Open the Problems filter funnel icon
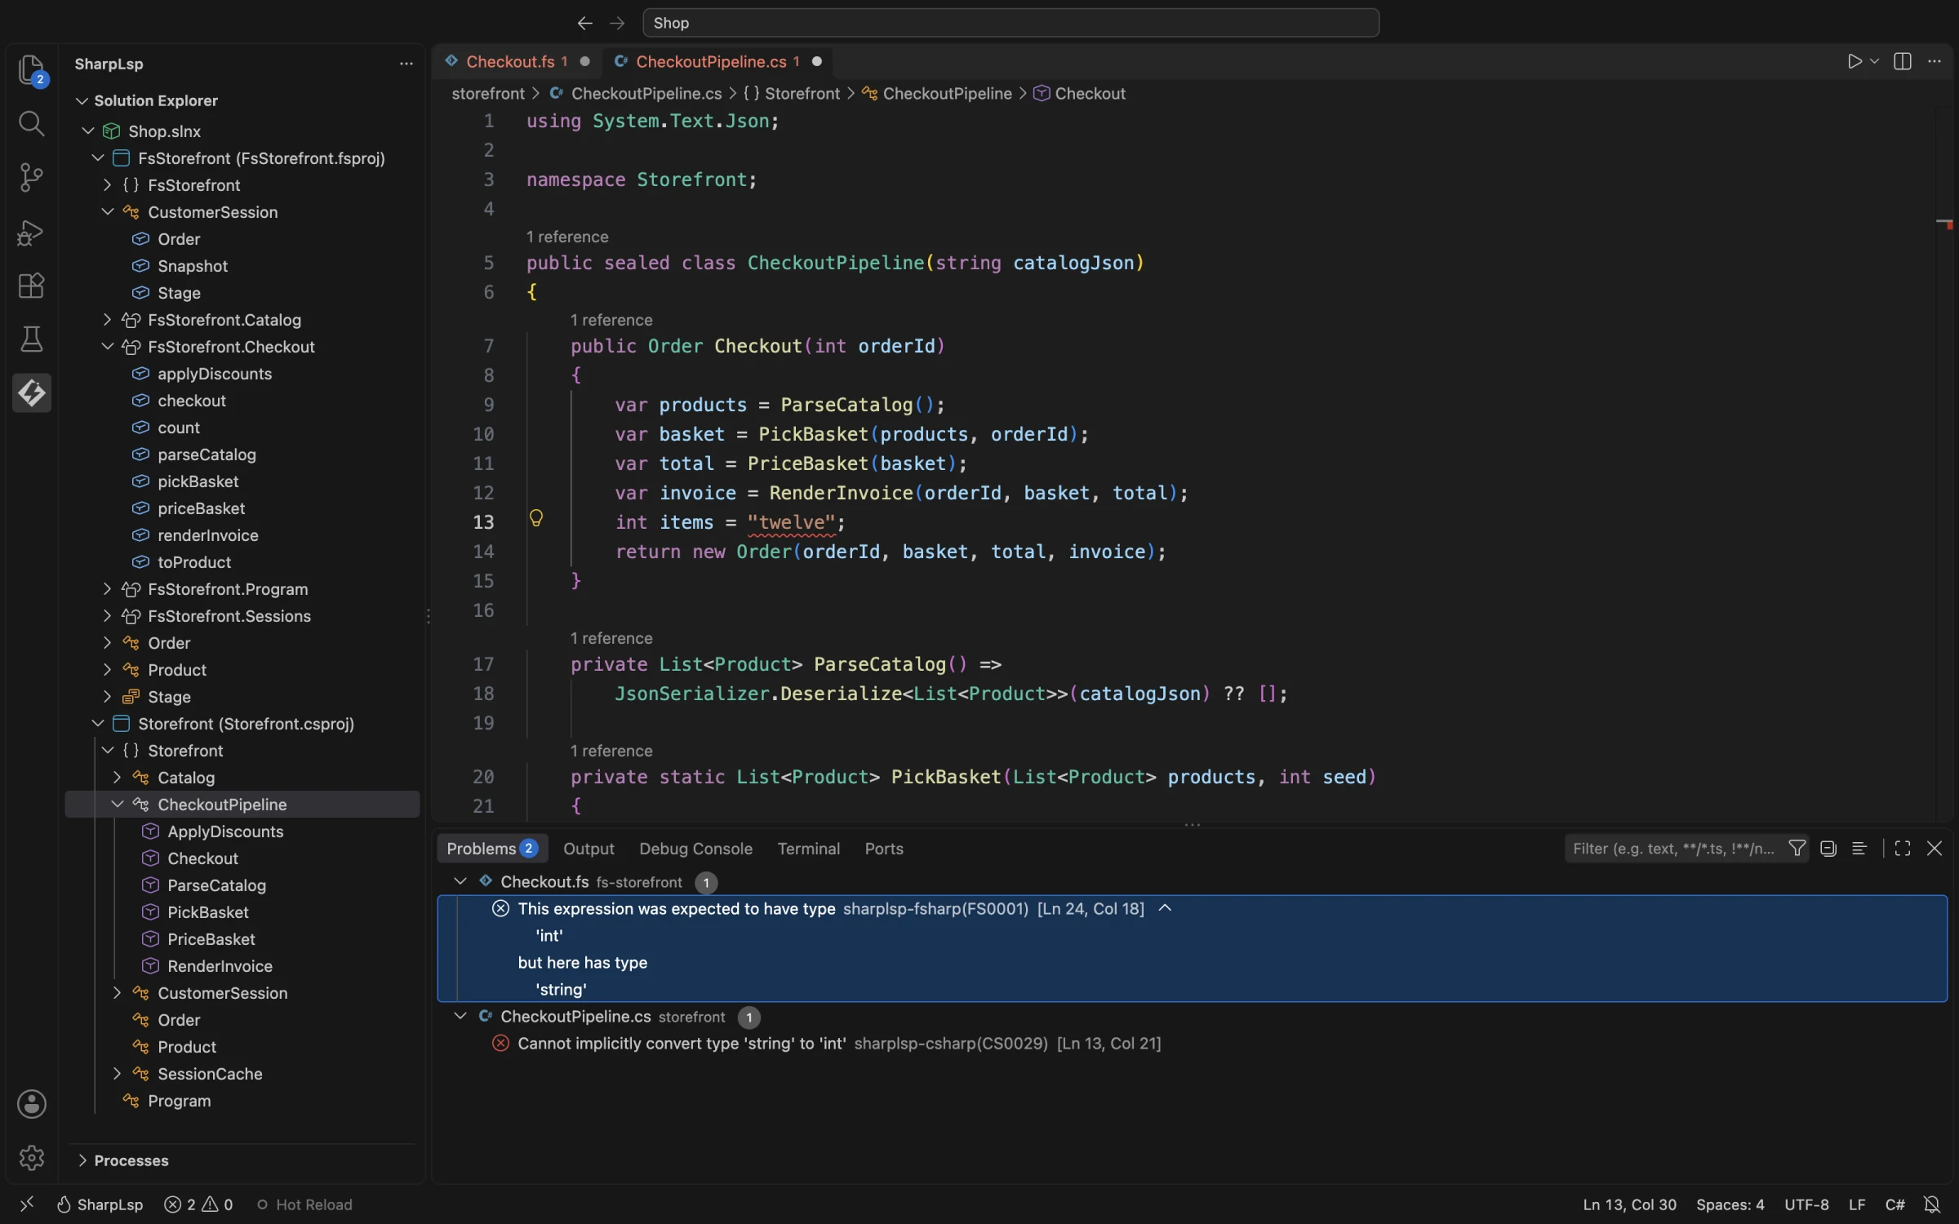Viewport: 1959px width, 1224px height. (x=1797, y=849)
